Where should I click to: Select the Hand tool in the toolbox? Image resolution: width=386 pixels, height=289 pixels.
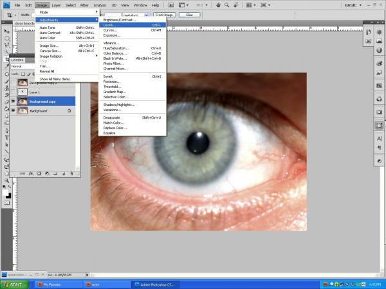pyautogui.click(x=6, y=173)
